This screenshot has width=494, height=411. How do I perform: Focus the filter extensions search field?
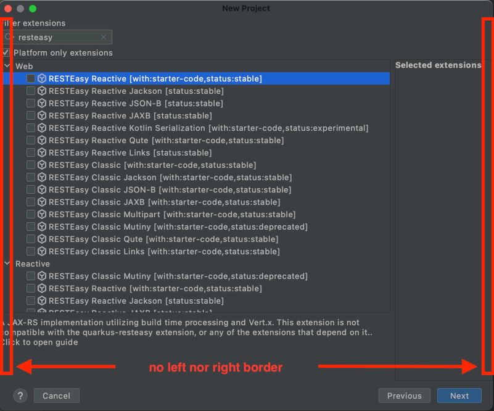pos(57,37)
